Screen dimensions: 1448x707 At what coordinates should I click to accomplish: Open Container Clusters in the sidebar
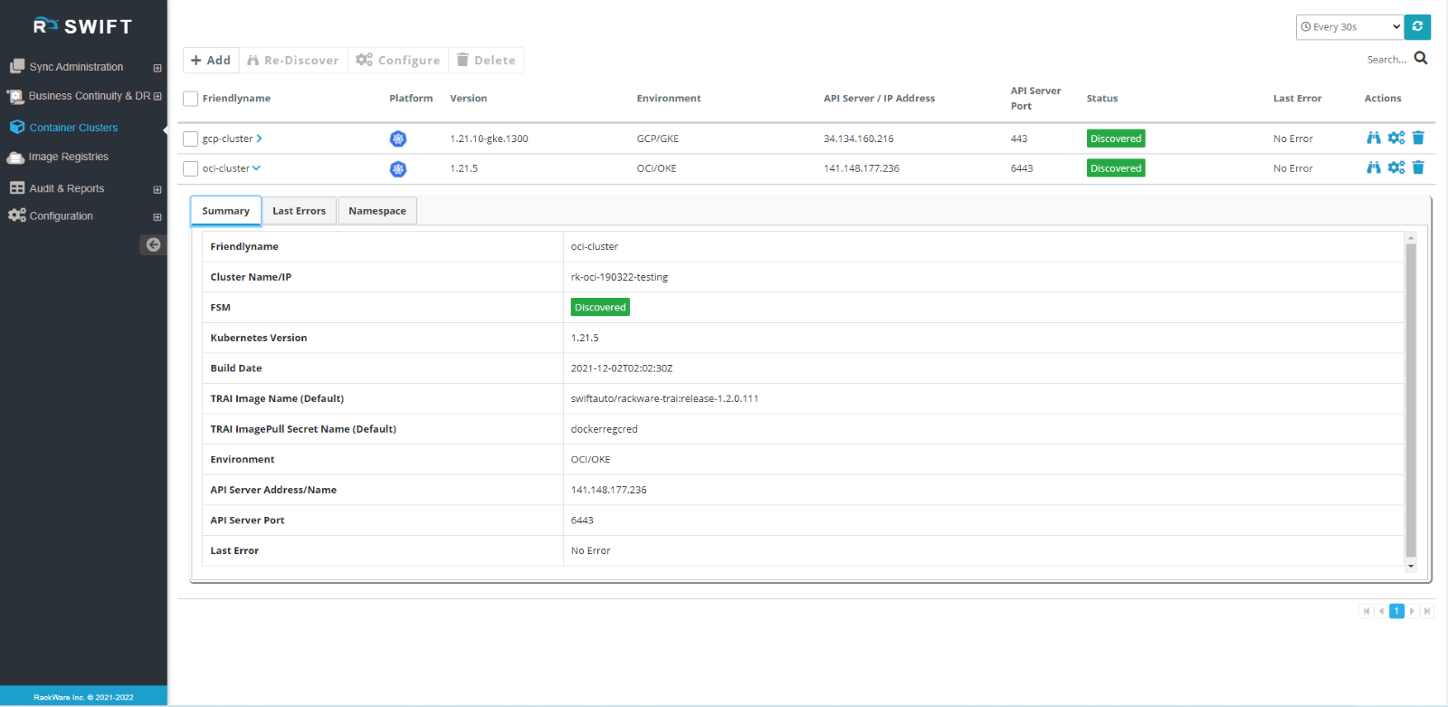click(73, 128)
